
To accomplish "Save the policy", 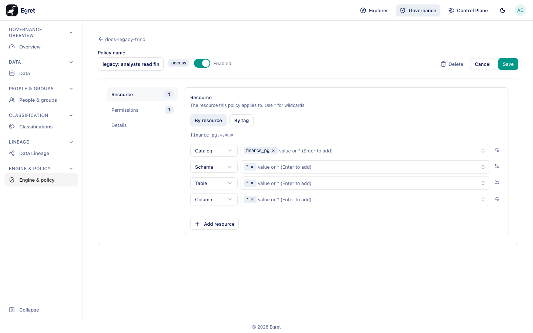I will coord(508,64).
